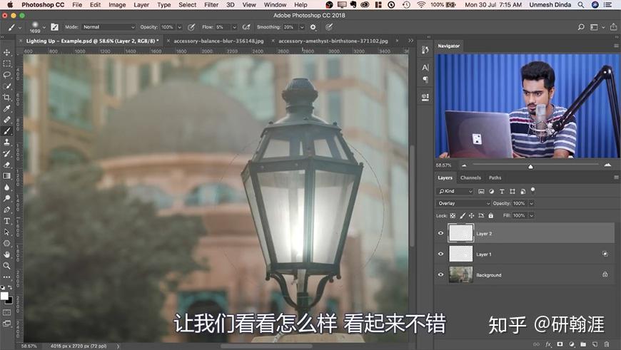
Task: Select the Gradient tool
Action: pyautogui.click(x=6, y=175)
